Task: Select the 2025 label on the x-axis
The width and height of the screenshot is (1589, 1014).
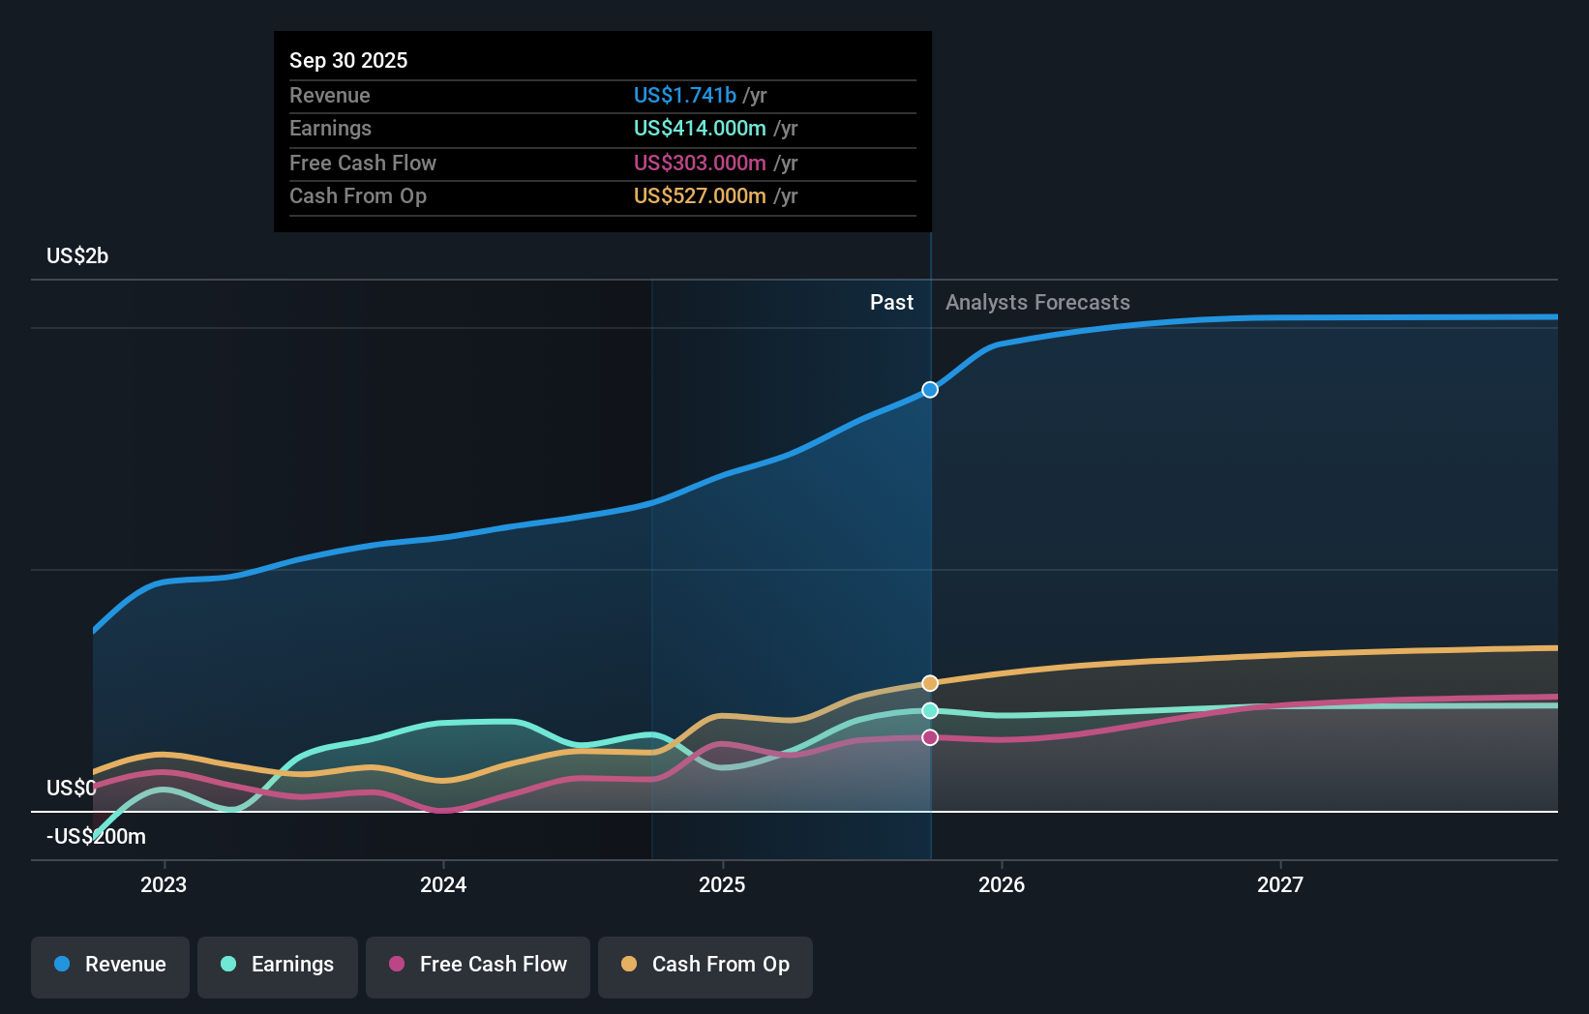Action: point(723,883)
